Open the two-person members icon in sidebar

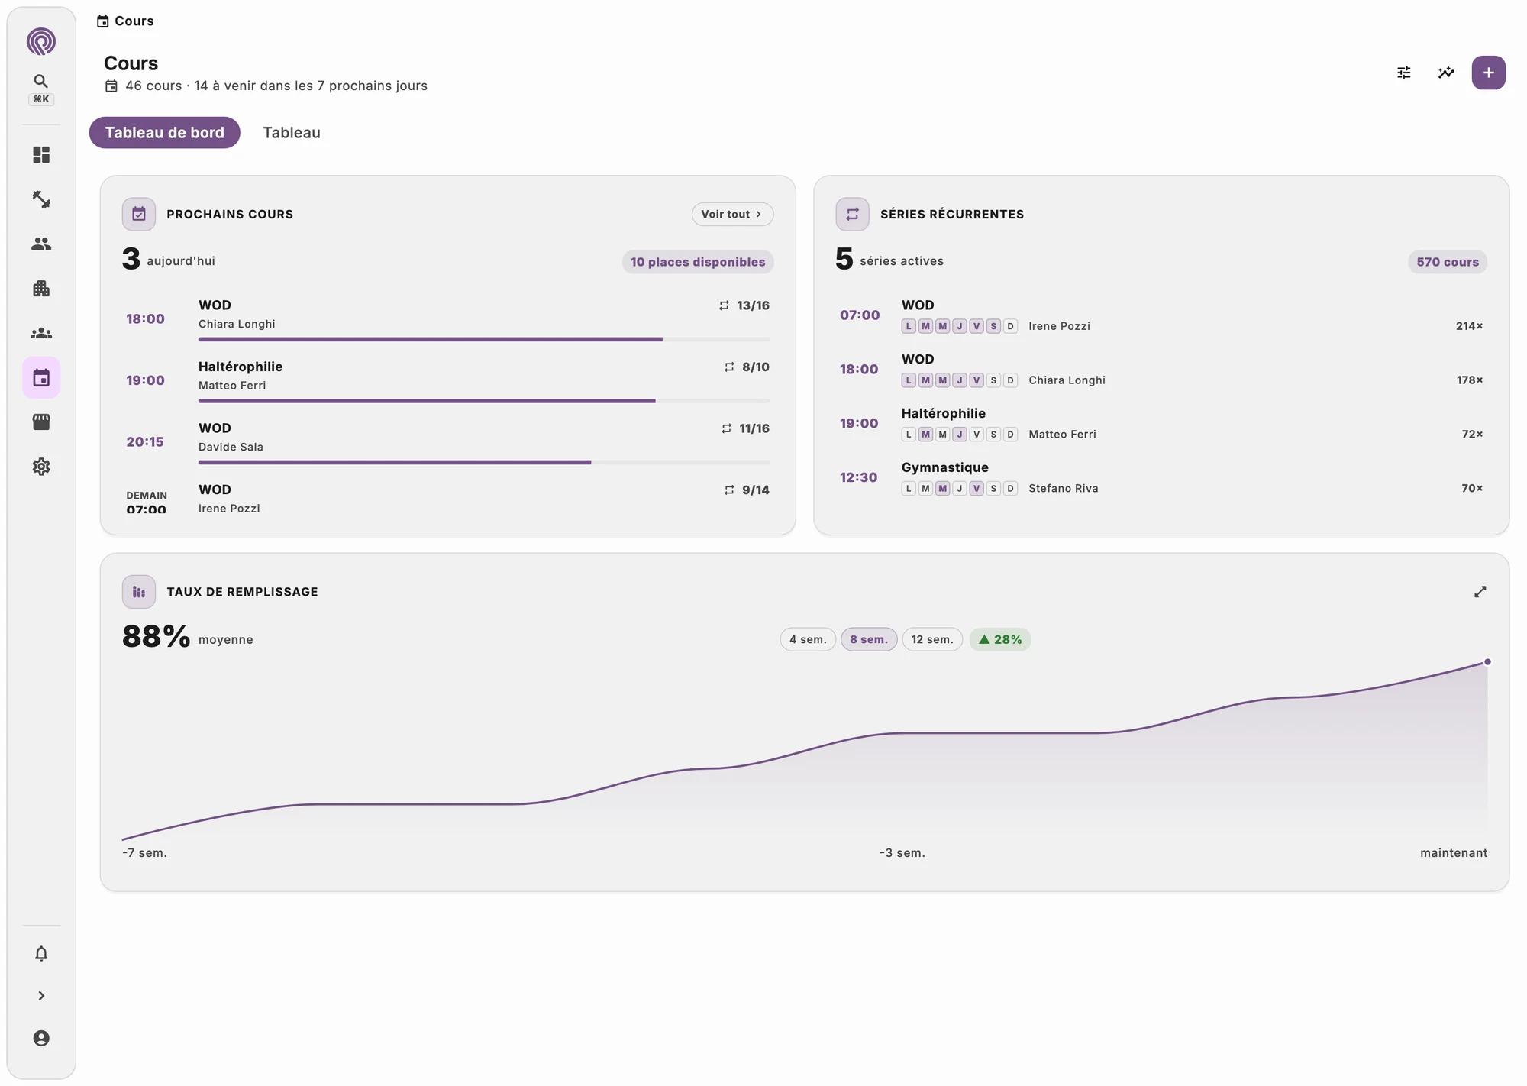41,244
